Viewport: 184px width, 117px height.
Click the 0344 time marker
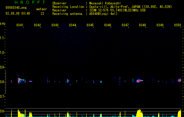point(73,25)
